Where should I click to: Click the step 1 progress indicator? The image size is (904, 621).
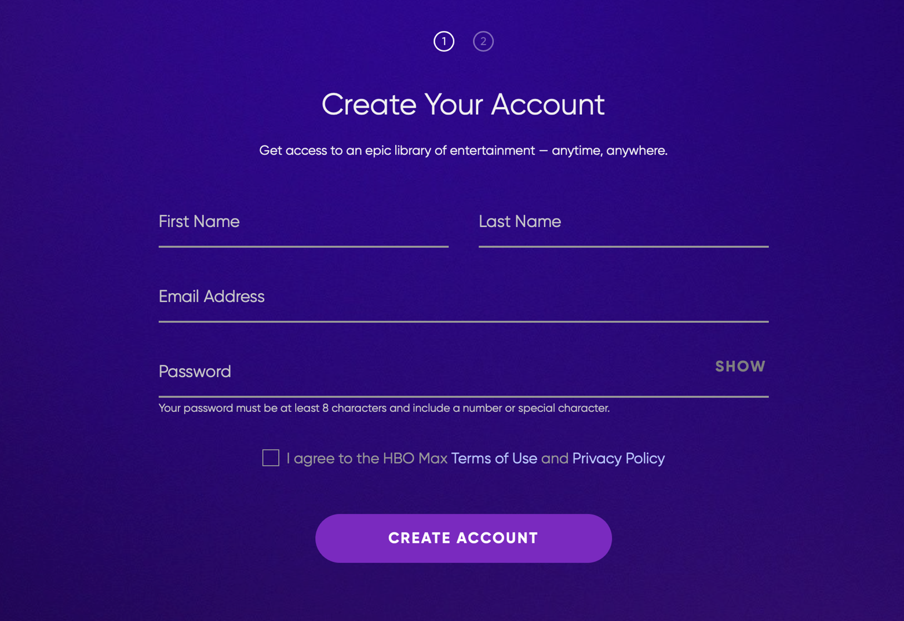click(444, 41)
